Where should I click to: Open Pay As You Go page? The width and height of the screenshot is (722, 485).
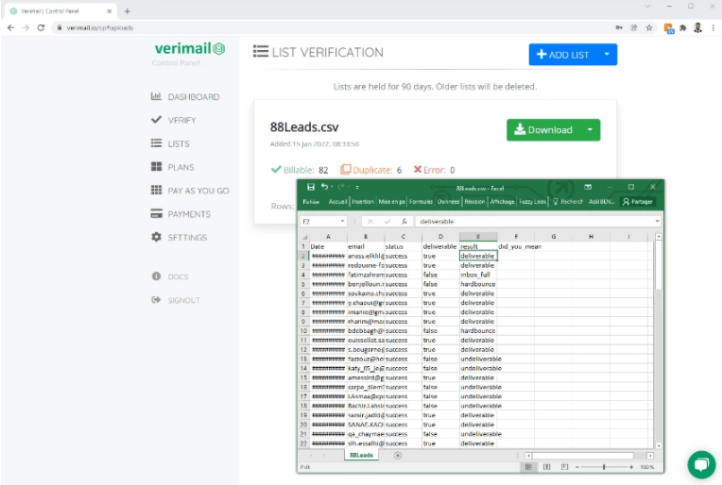[190, 191]
